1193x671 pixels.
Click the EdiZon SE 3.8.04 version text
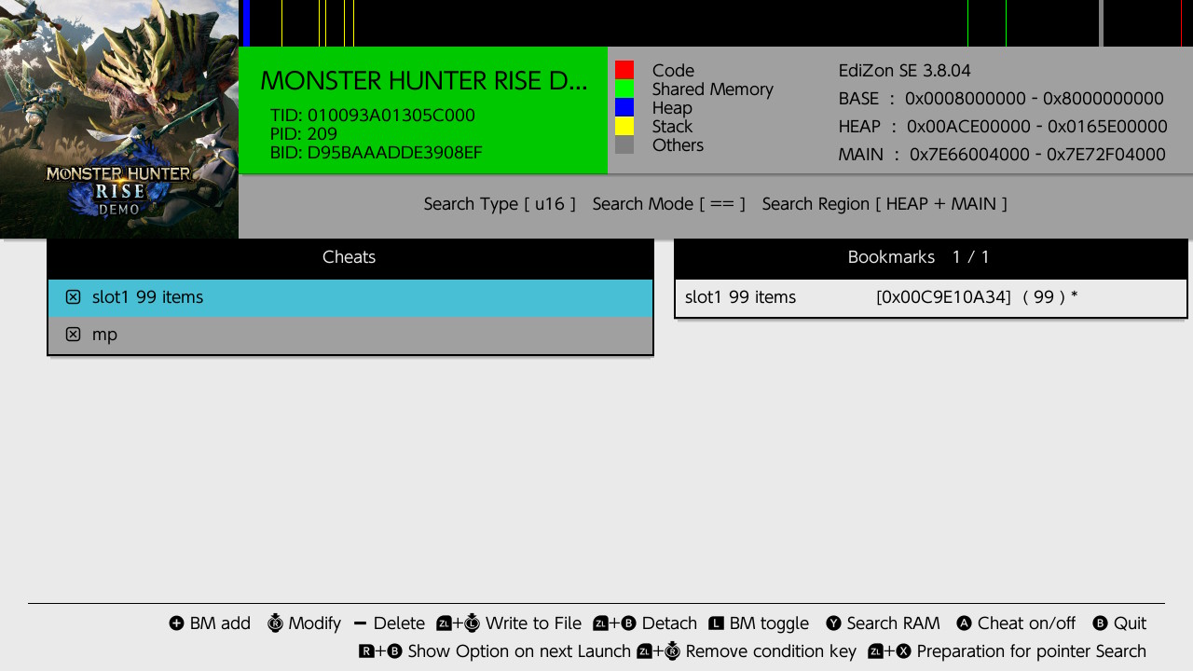click(x=905, y=71)
